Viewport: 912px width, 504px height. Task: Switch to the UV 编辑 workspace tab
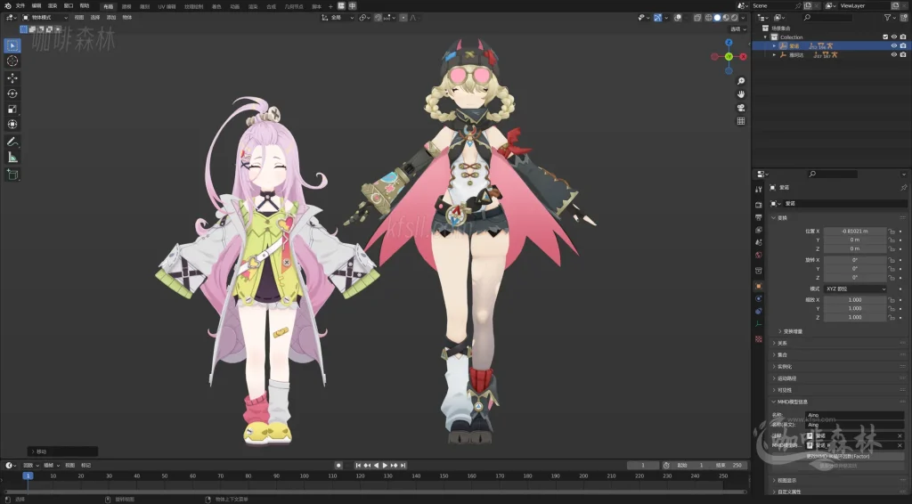pyautogui.click(x=167, y=6)
